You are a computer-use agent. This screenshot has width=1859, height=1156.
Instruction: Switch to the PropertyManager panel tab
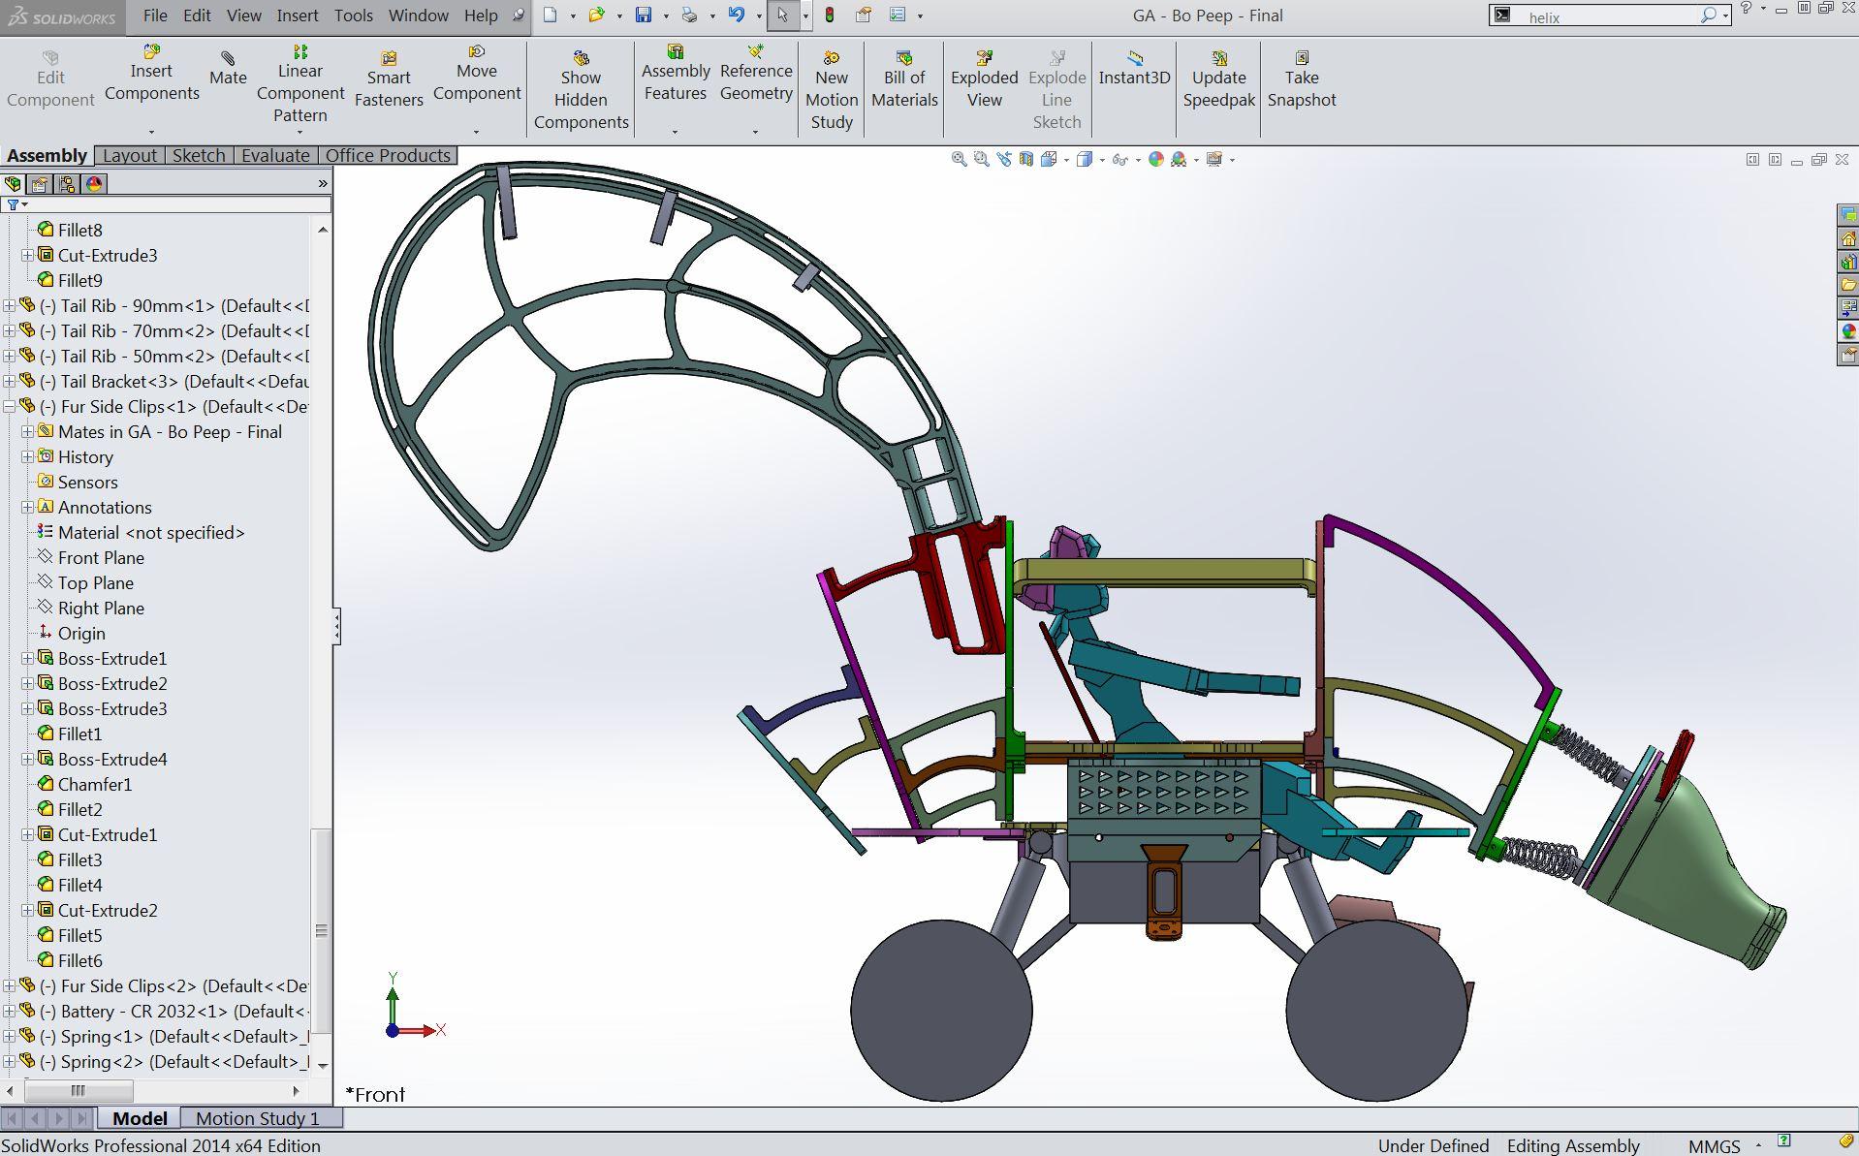point(40,184)
